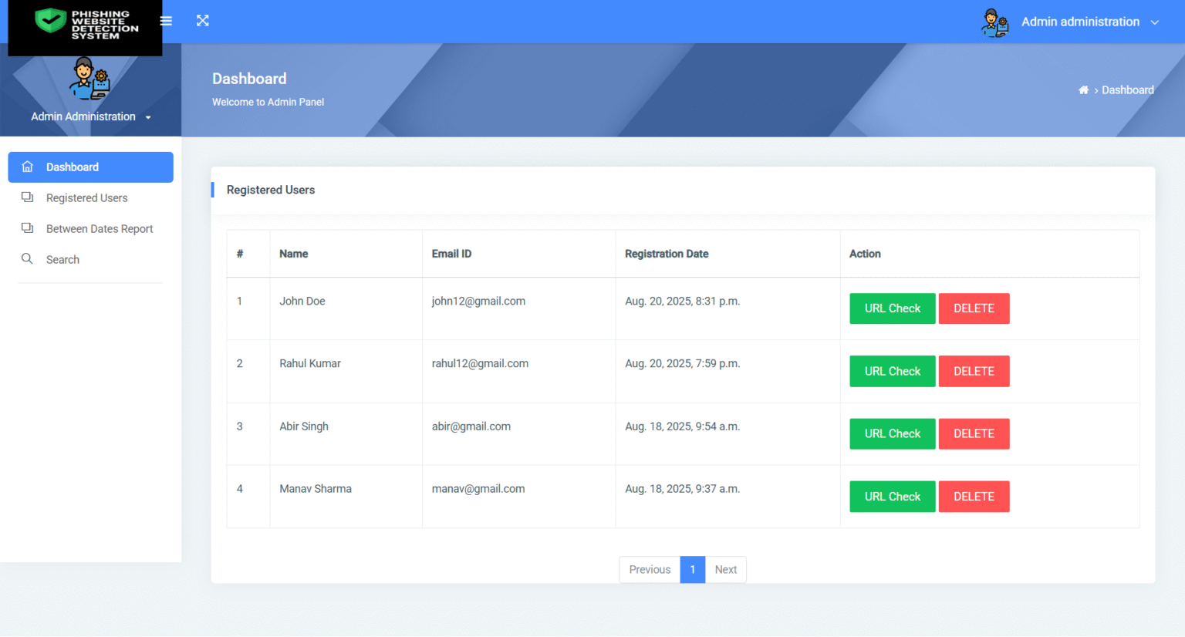Viewport: 1185px width, 637px height.
Task: Select the home icon next to Dashboard sidebar item
Action: (27, 167)
